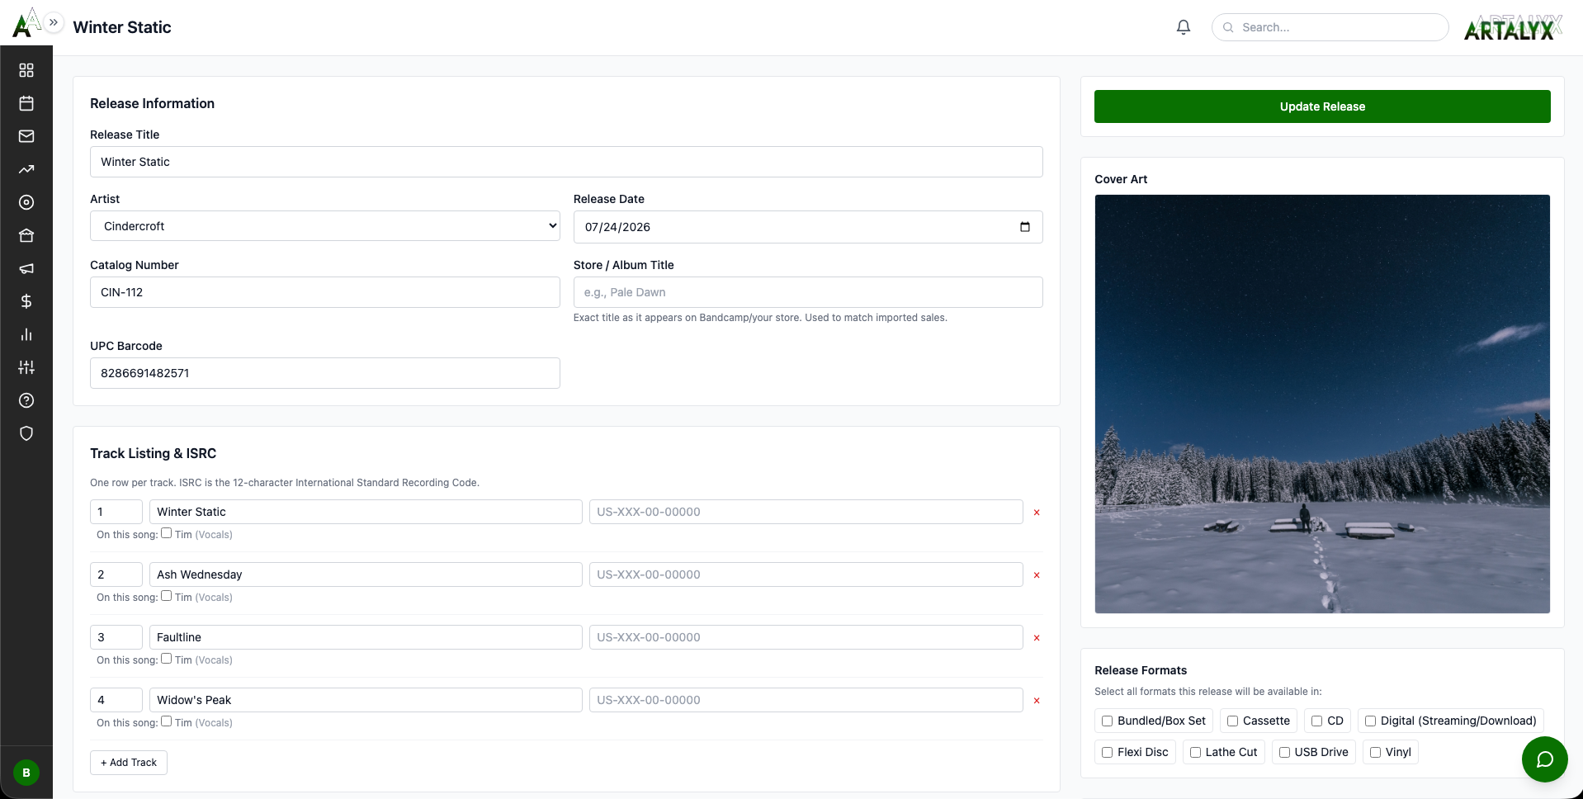This screenshot has width=1583, height=799.
Task: Click track number field showing 4
Action: (116, 700)
